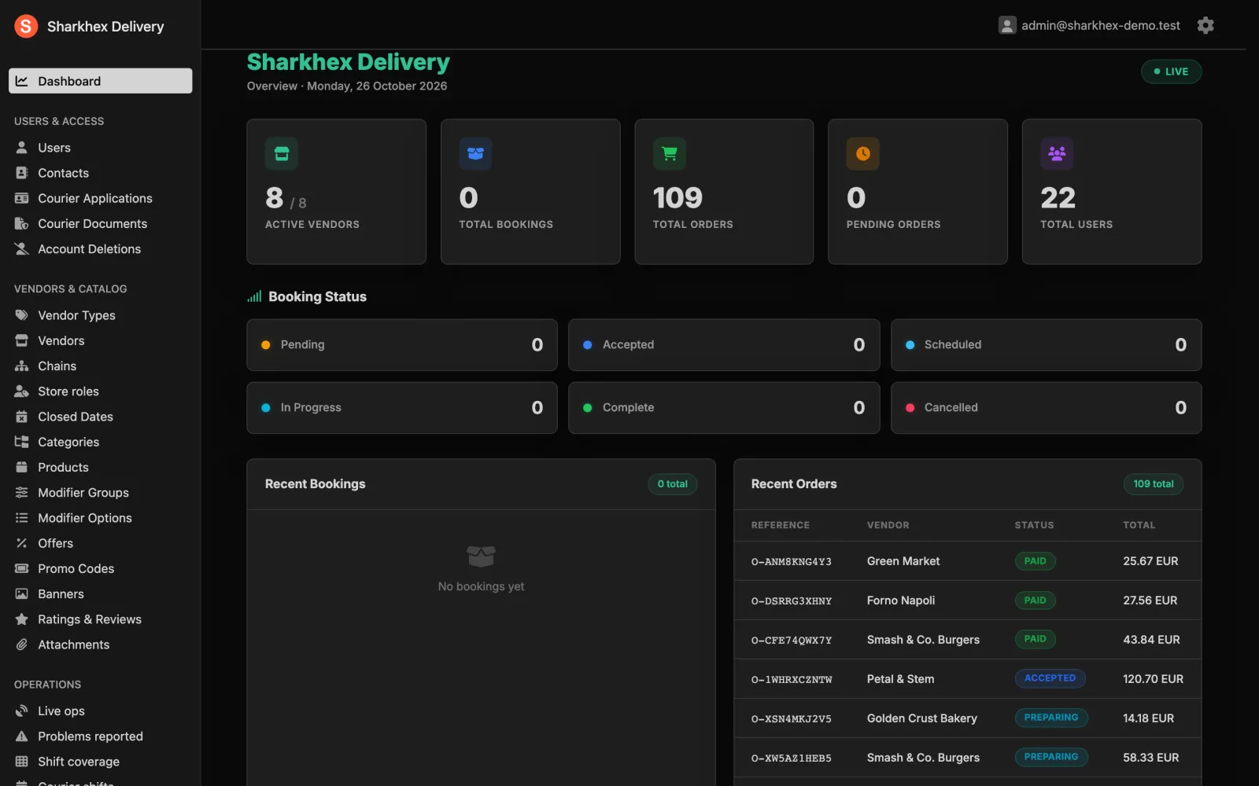Click the Total Orders cart icon
This screenshot has height=786, width=1259.
tap(670, 154)
